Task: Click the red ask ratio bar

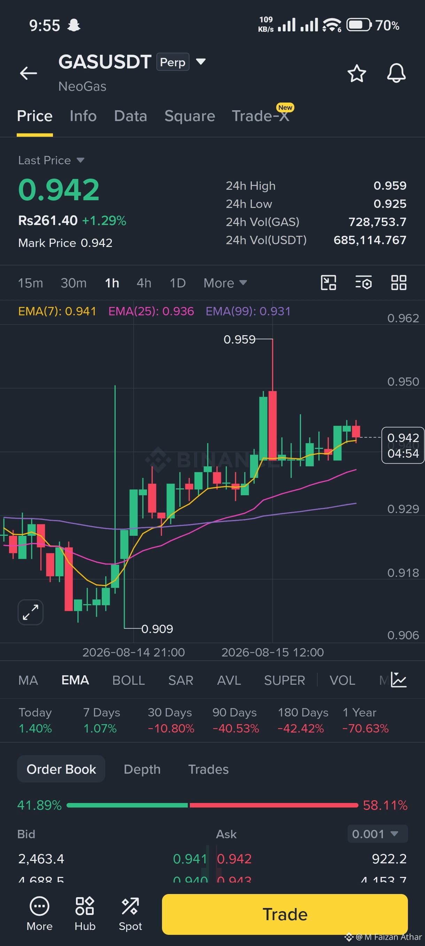Action: point(274,805)
